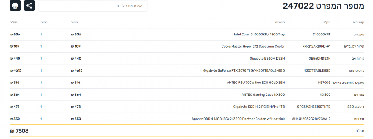This screenshot has width=373, height=139.
Task: Click the 4615 price of the RTX 3070 Ti
Action: tap(76, 70)
